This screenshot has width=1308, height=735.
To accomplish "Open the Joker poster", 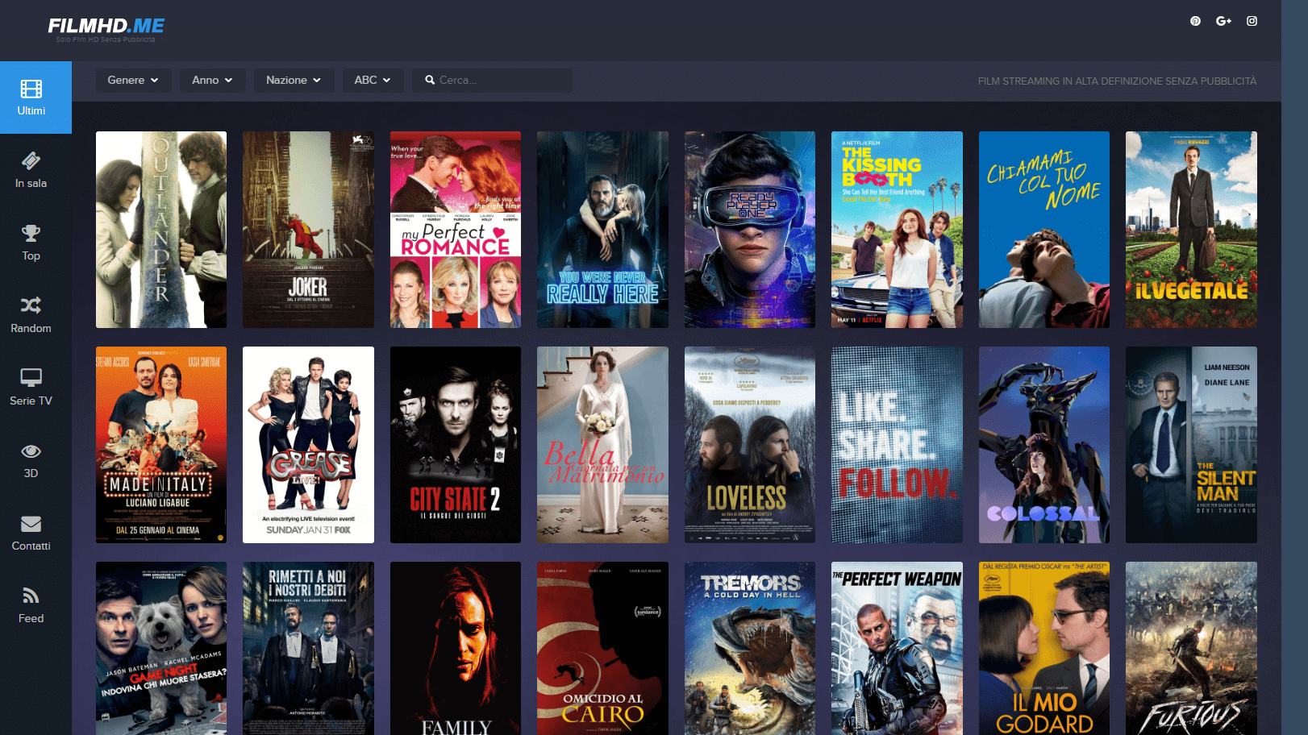I will pyautogui.click(x=308, y=230).
